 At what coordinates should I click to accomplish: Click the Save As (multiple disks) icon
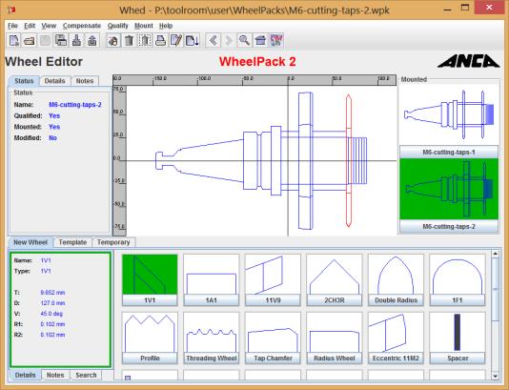pos(61,41)
